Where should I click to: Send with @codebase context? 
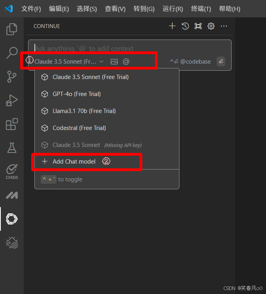point(191,62)
